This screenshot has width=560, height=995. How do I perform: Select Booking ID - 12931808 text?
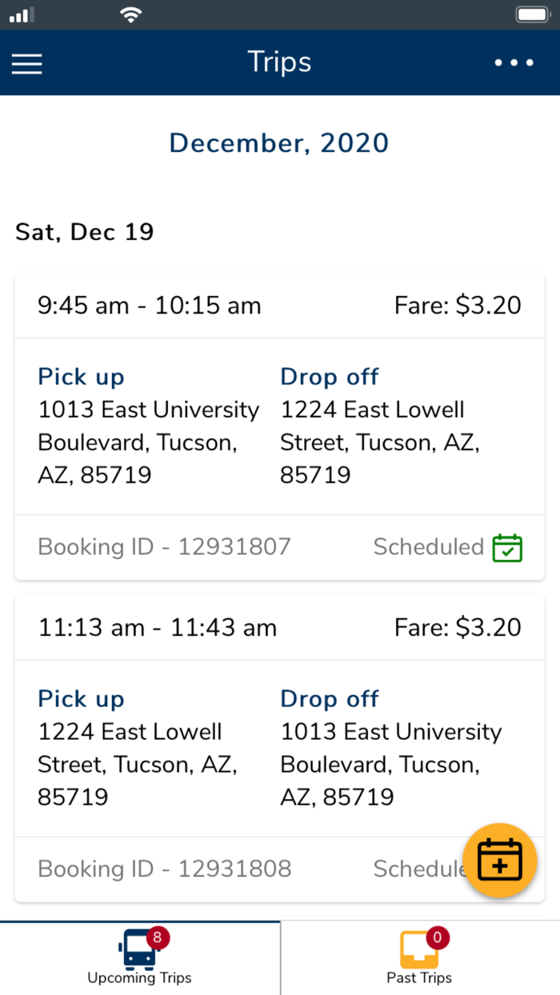coord(164,869)
